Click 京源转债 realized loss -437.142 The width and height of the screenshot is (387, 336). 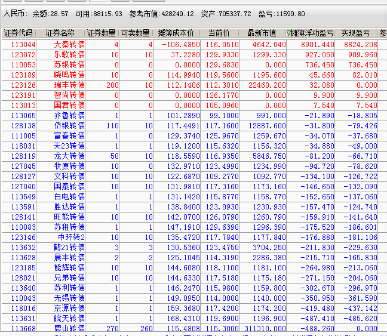pyautogui.click(x=360, y=309)
